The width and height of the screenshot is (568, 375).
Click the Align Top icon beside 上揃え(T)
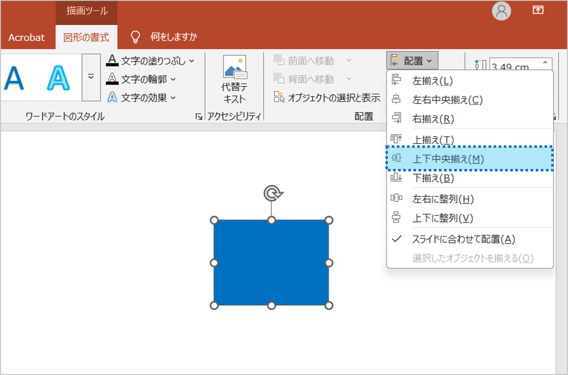coord(396,139)
